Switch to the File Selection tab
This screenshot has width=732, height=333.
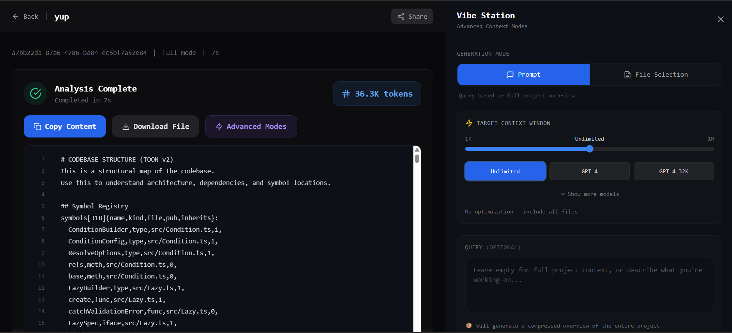pos(656,74)
